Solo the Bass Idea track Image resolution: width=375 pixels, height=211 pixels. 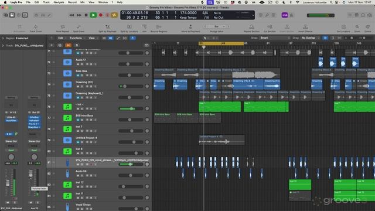(x=82, y=75)
